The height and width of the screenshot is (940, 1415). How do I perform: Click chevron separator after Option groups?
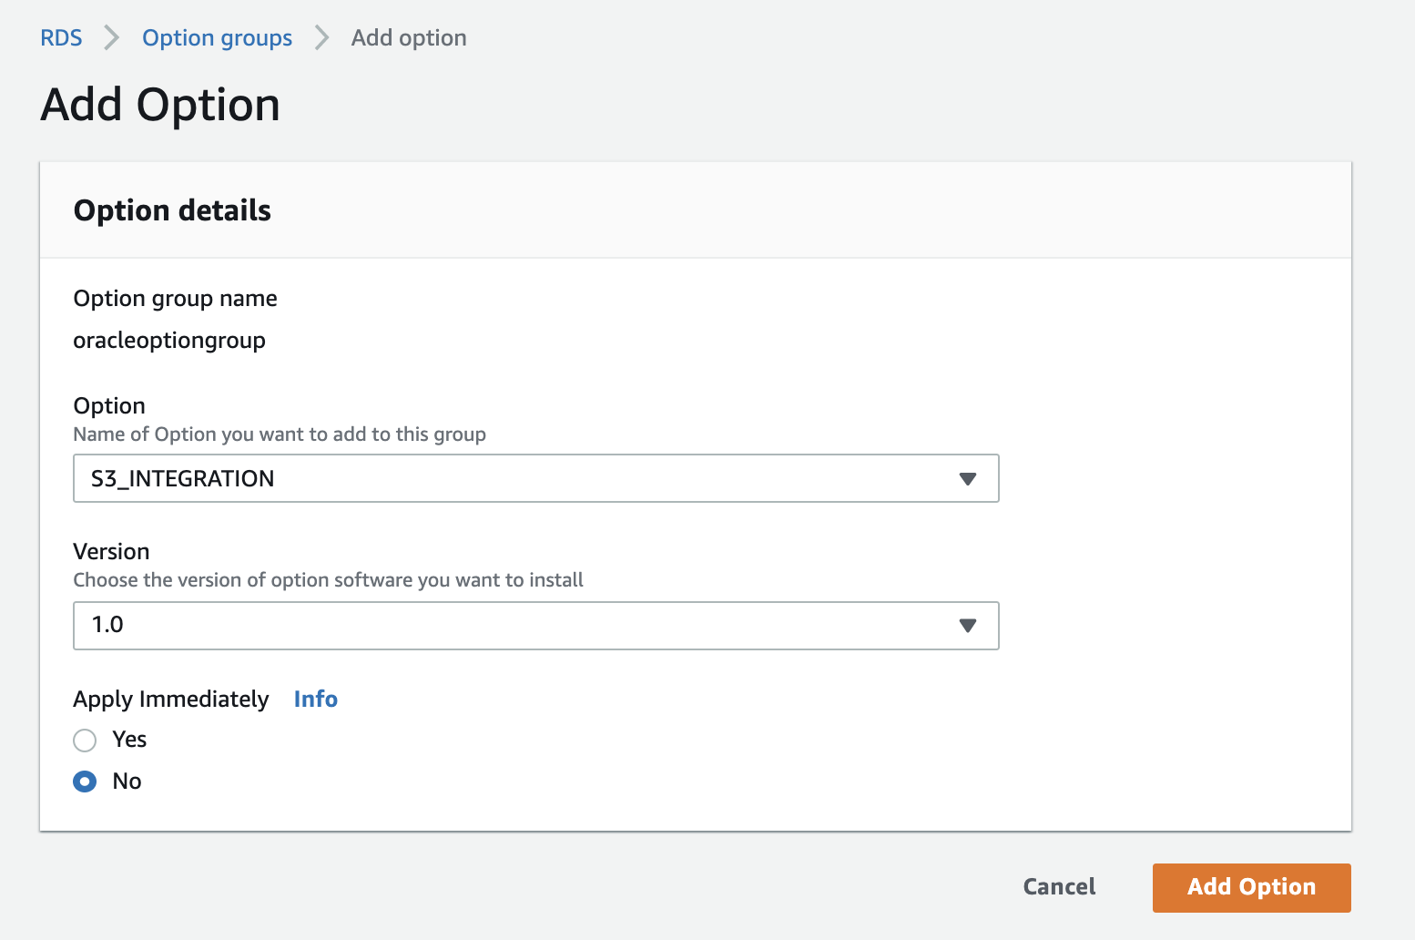click(321, 38)
